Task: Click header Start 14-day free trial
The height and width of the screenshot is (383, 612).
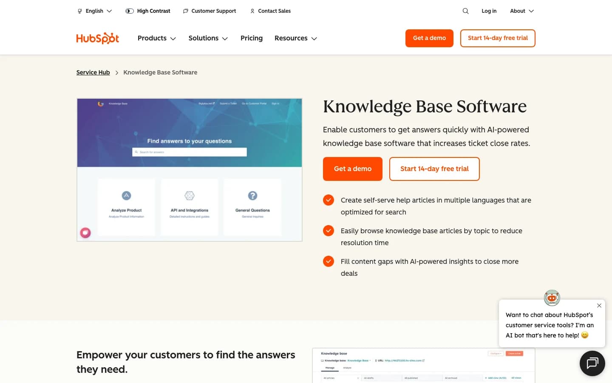Action: 498,38
